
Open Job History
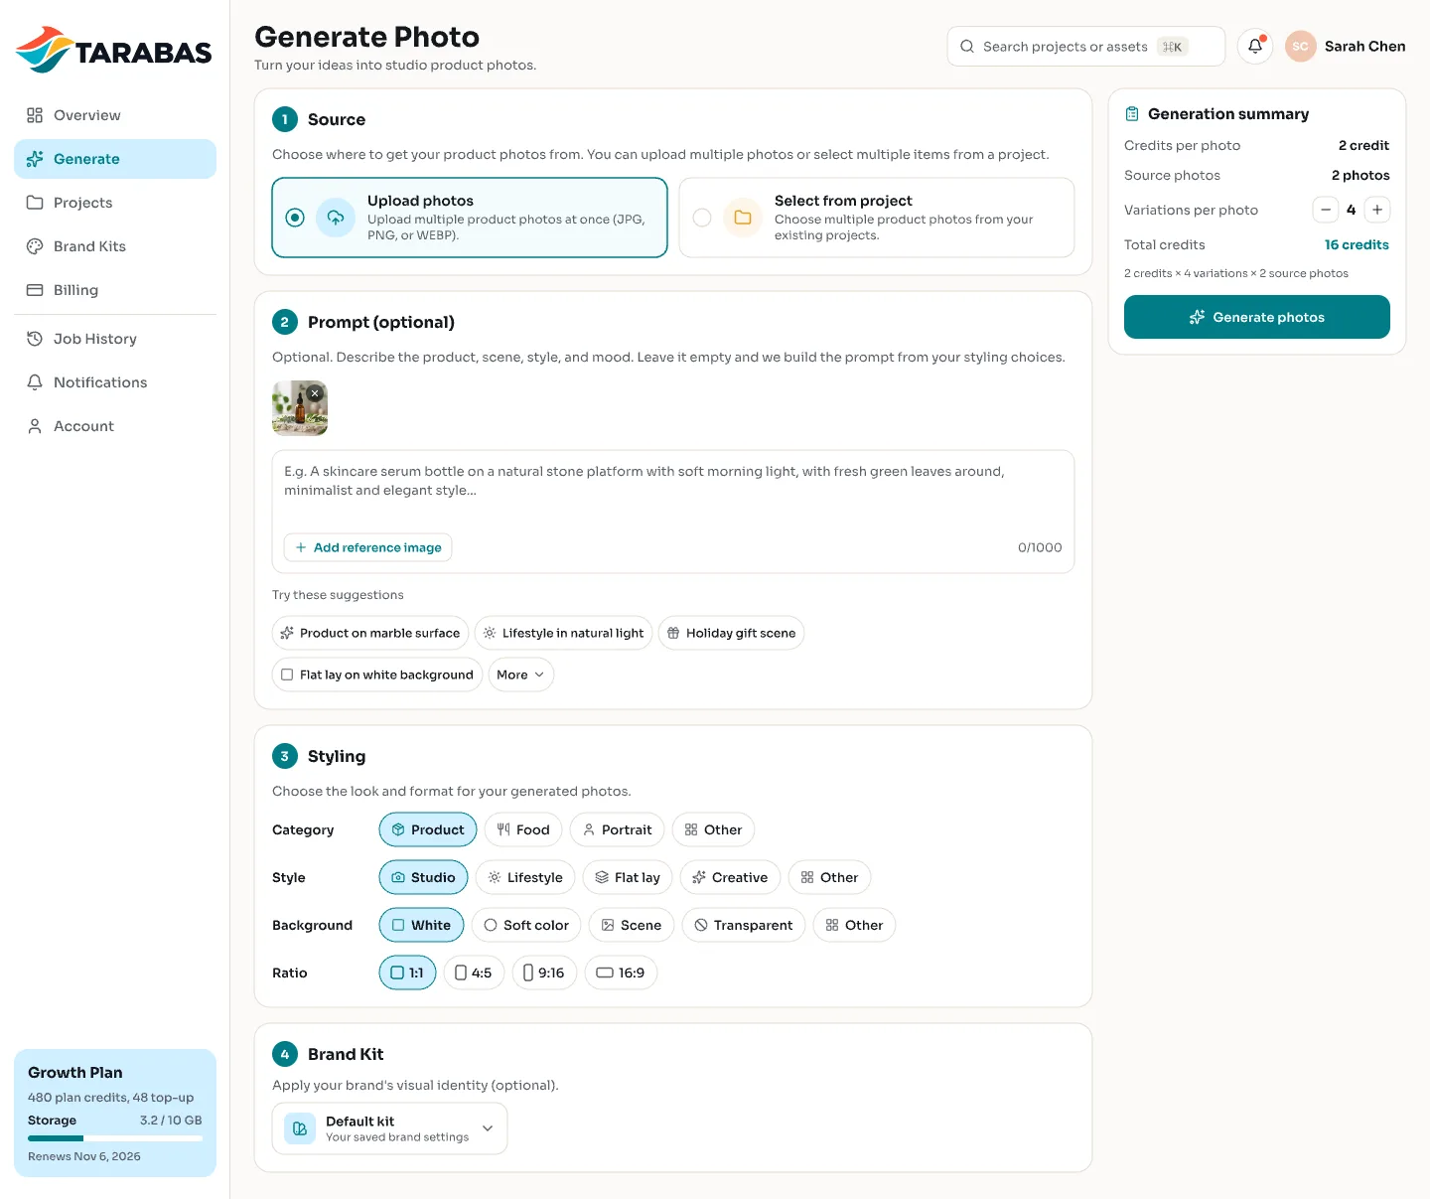(115, 339)
